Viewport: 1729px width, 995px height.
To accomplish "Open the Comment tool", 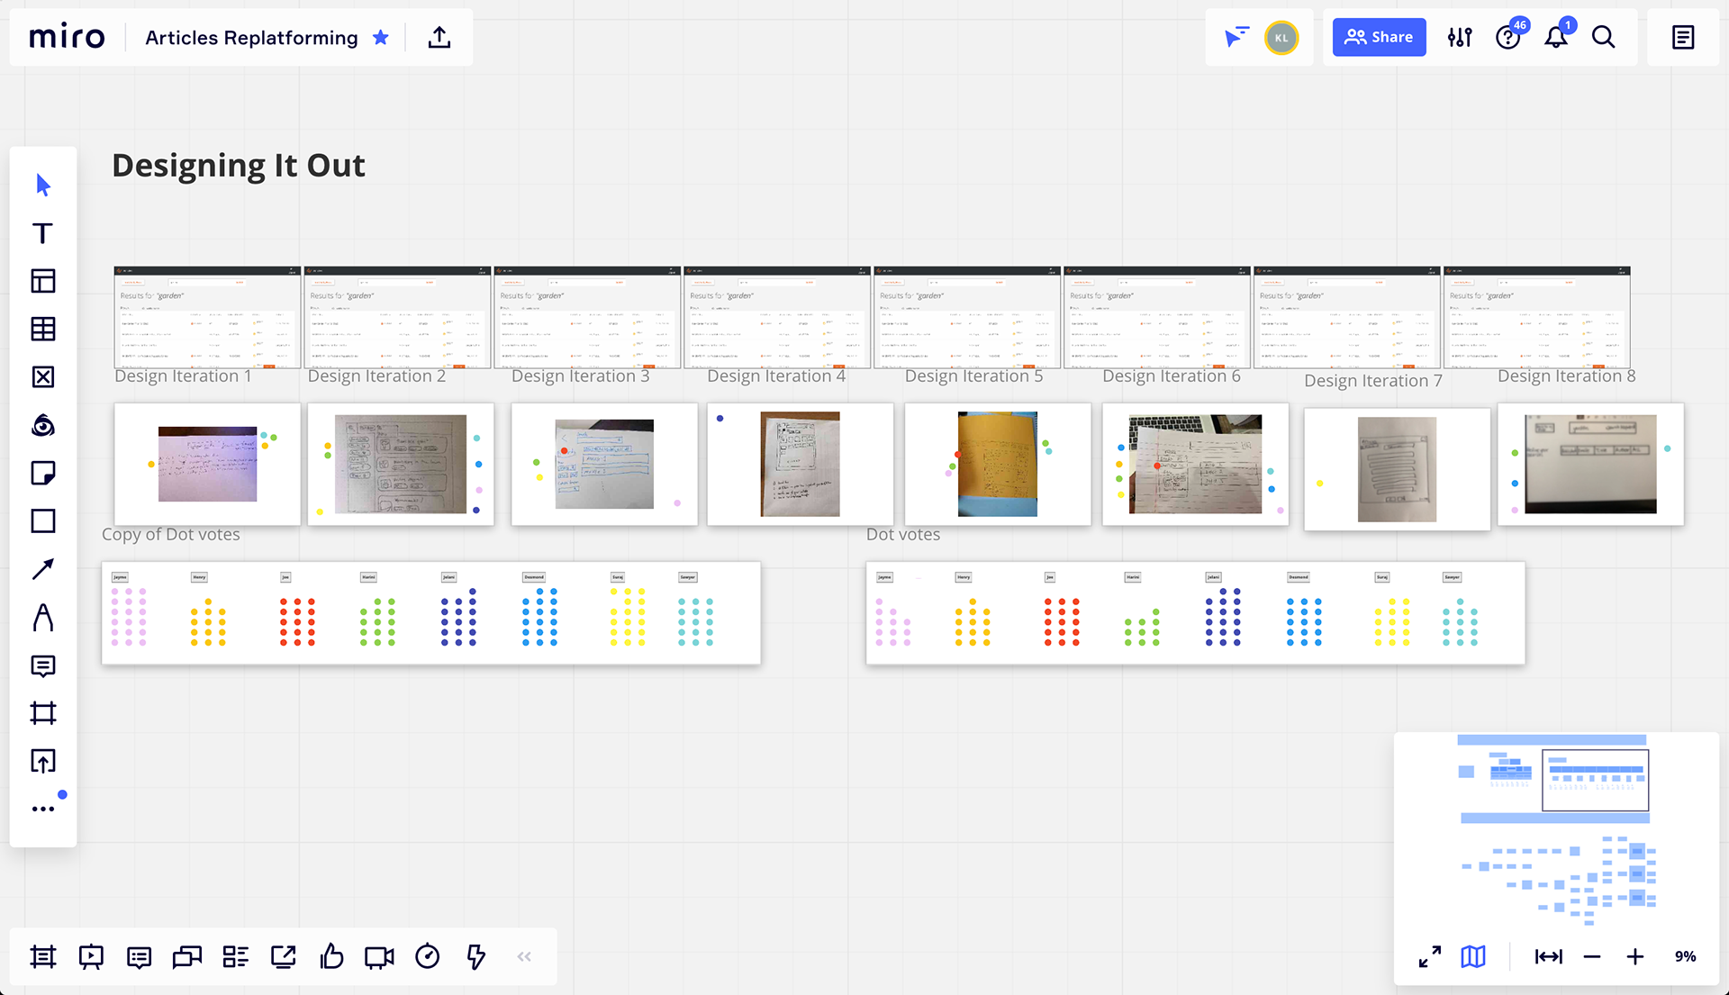I will click(42, 665).
